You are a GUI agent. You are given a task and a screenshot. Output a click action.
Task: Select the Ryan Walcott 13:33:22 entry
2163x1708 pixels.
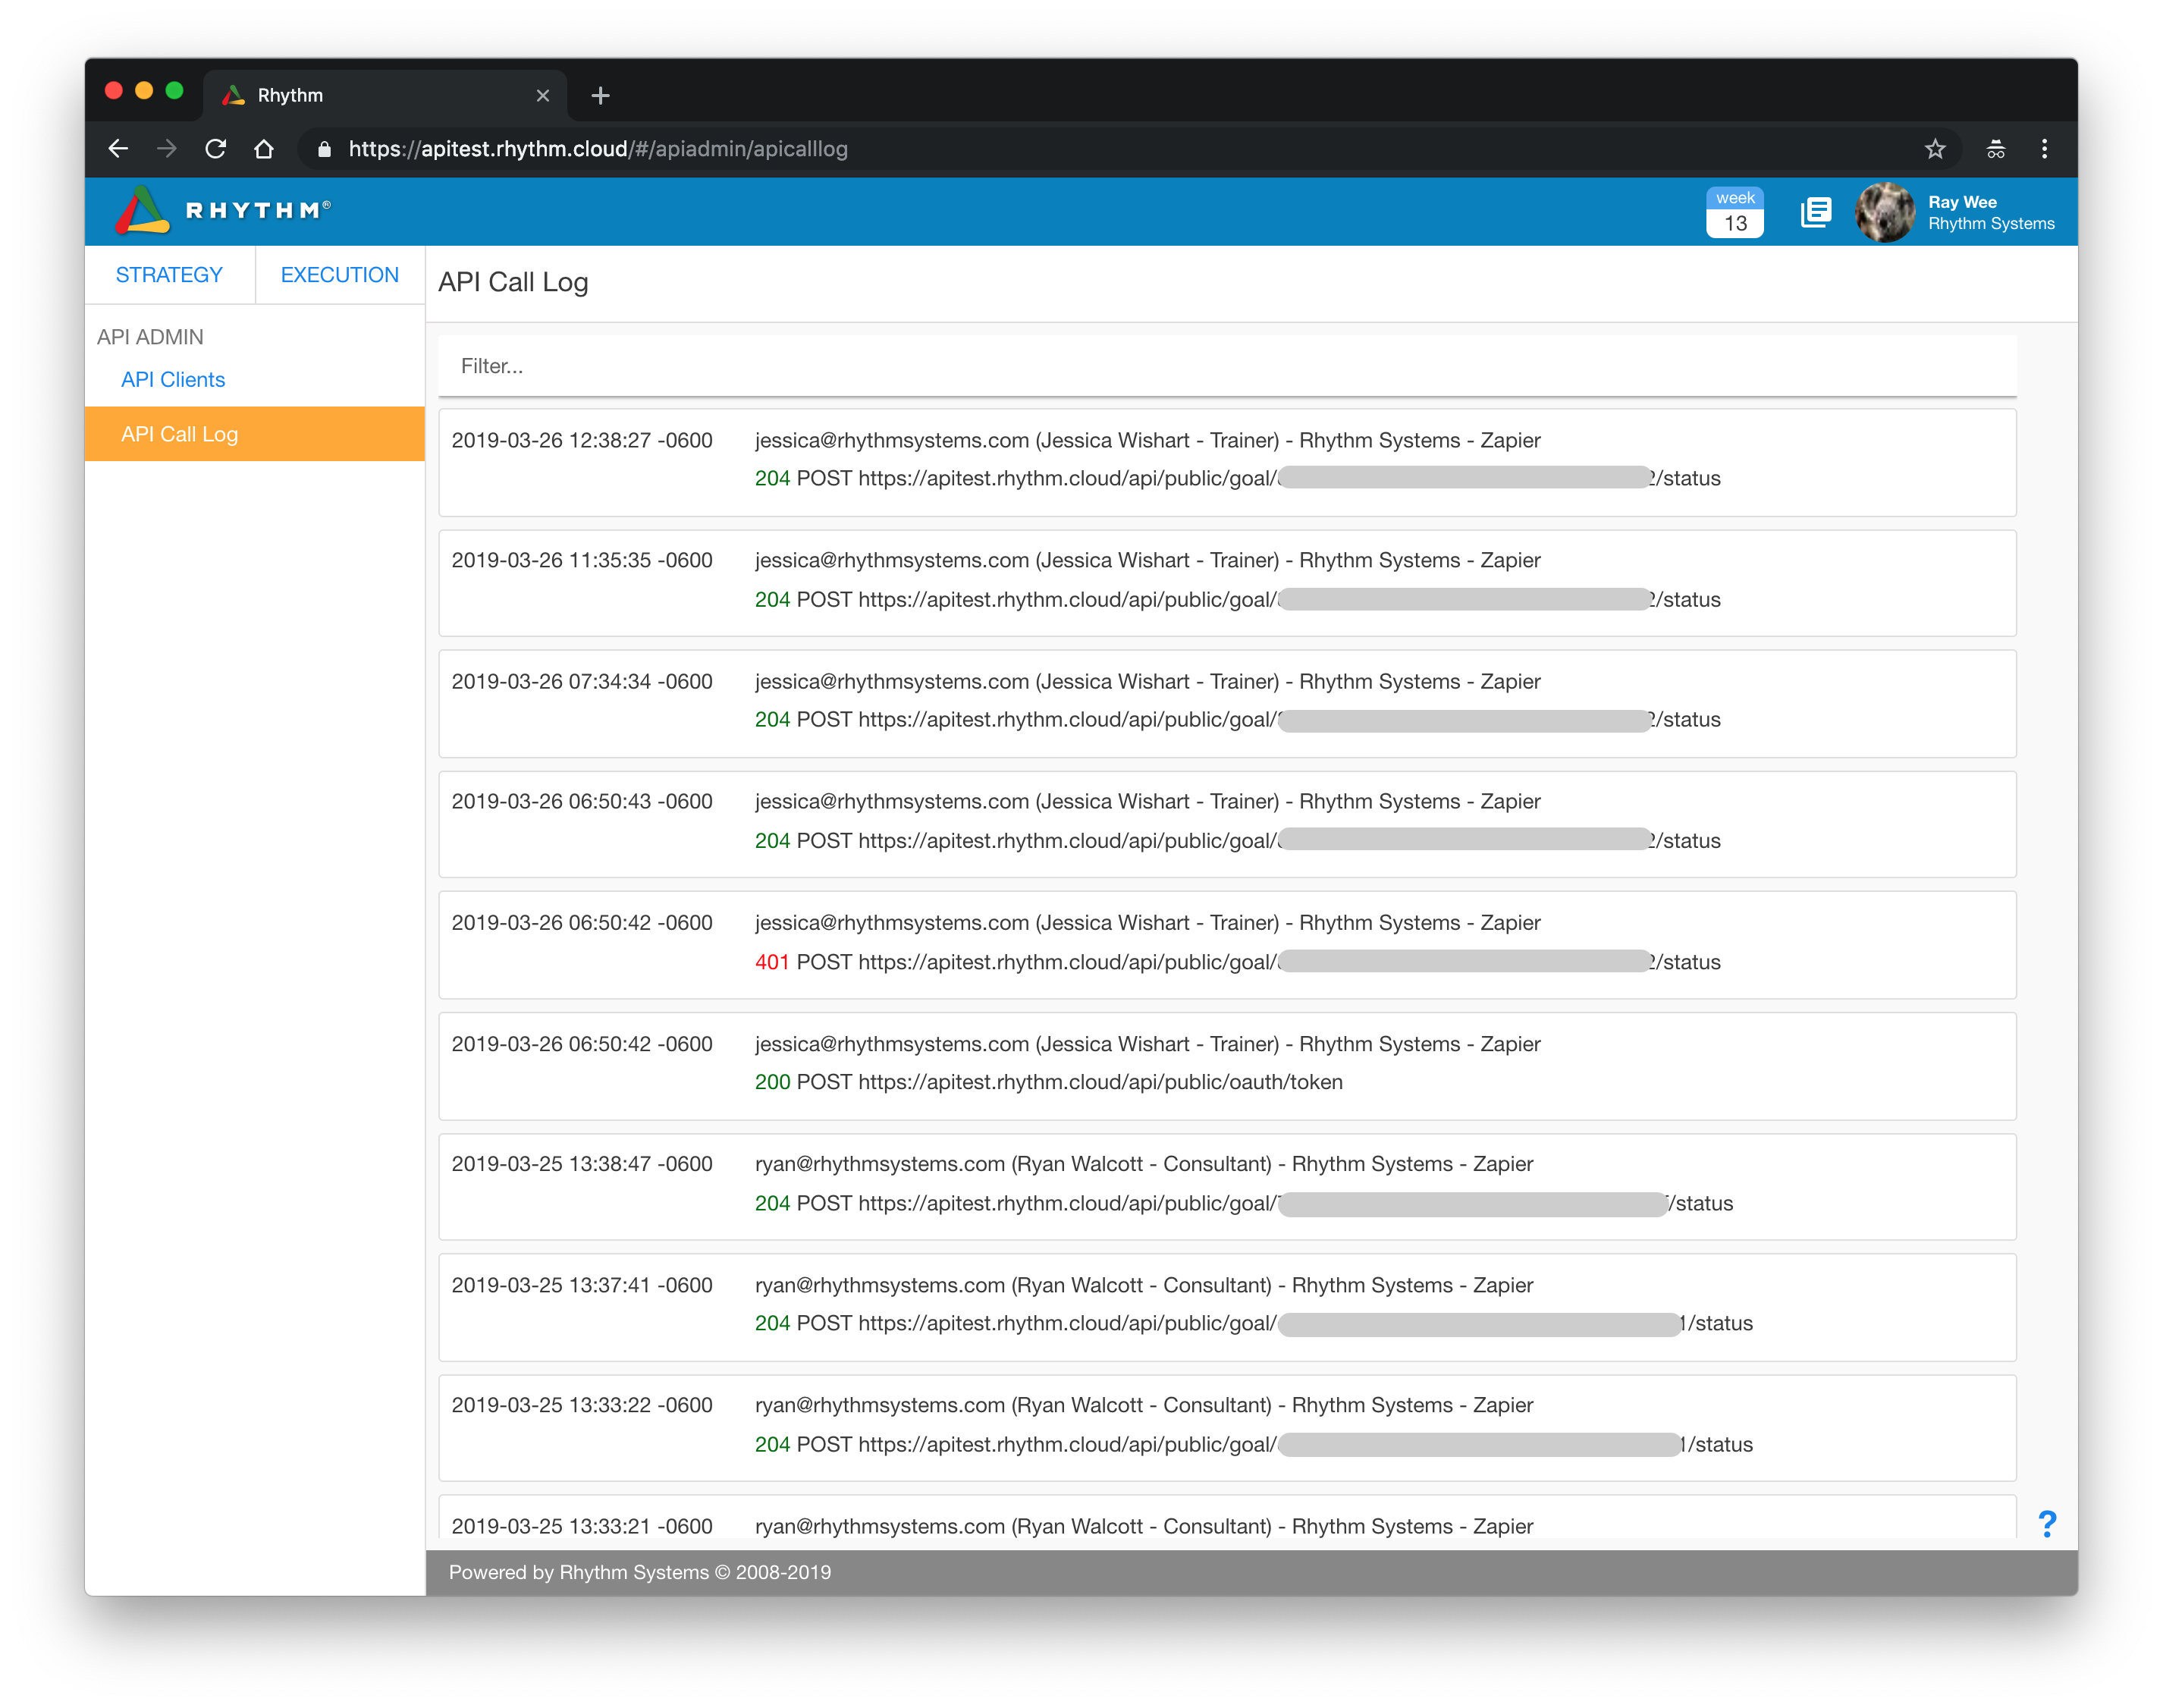pyautogui.click(x=1227, y=1428)
